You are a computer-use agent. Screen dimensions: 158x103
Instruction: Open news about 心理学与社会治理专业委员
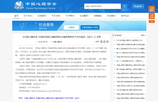131,86
